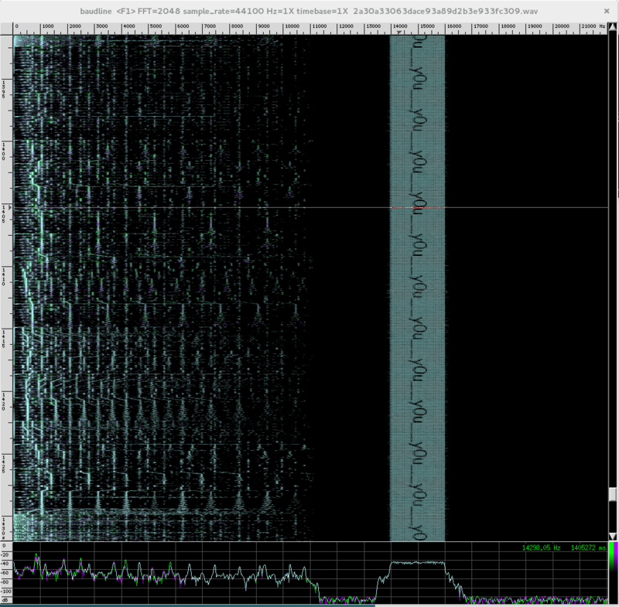Click the -40 dB axis label
The image size is (619, 607).
pyautogui.click(x=5, y=564)
